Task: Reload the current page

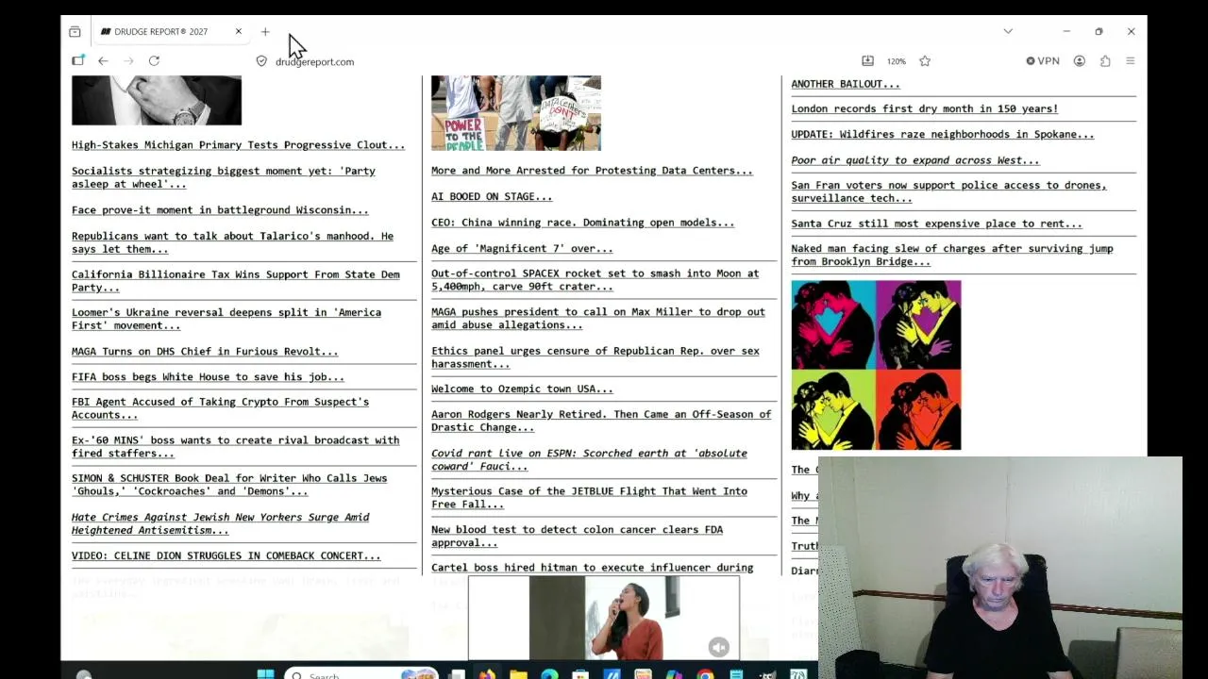Action: 154,61
